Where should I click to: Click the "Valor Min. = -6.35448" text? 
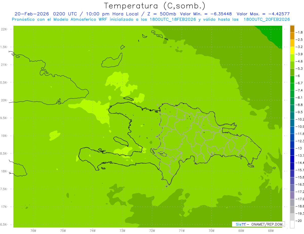click(206, 14)
